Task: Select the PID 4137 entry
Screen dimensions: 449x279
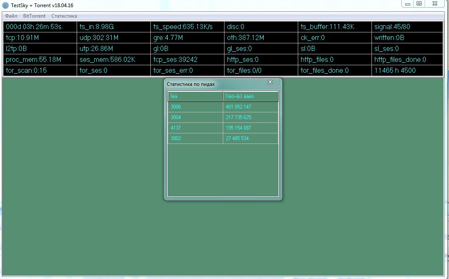Action: click(195, 128)
